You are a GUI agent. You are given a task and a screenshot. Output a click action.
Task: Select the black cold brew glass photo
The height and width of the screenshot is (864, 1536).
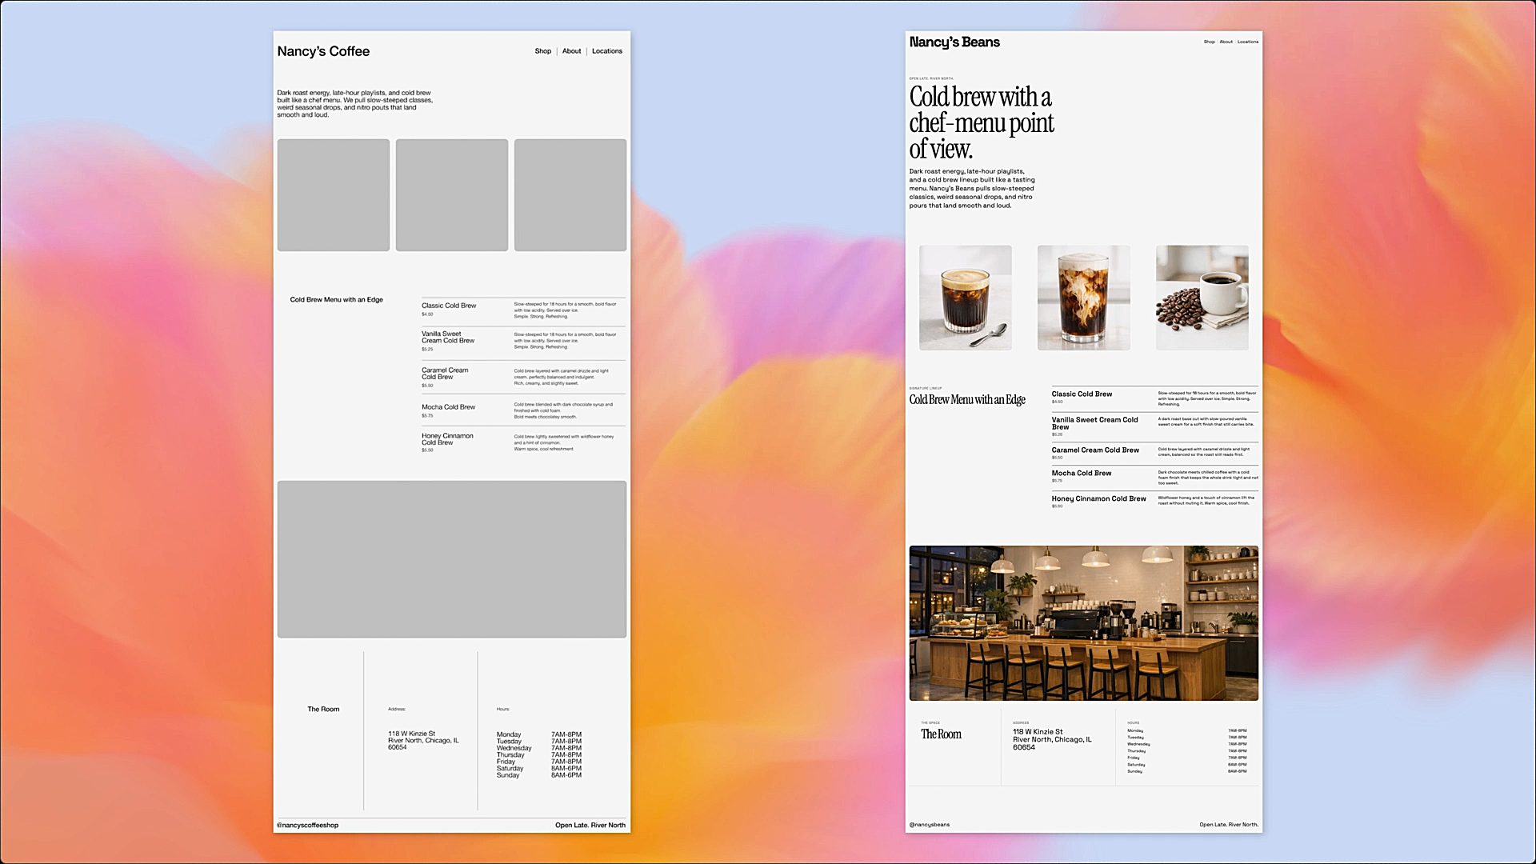pyautogui.click(x=965, y=298)
